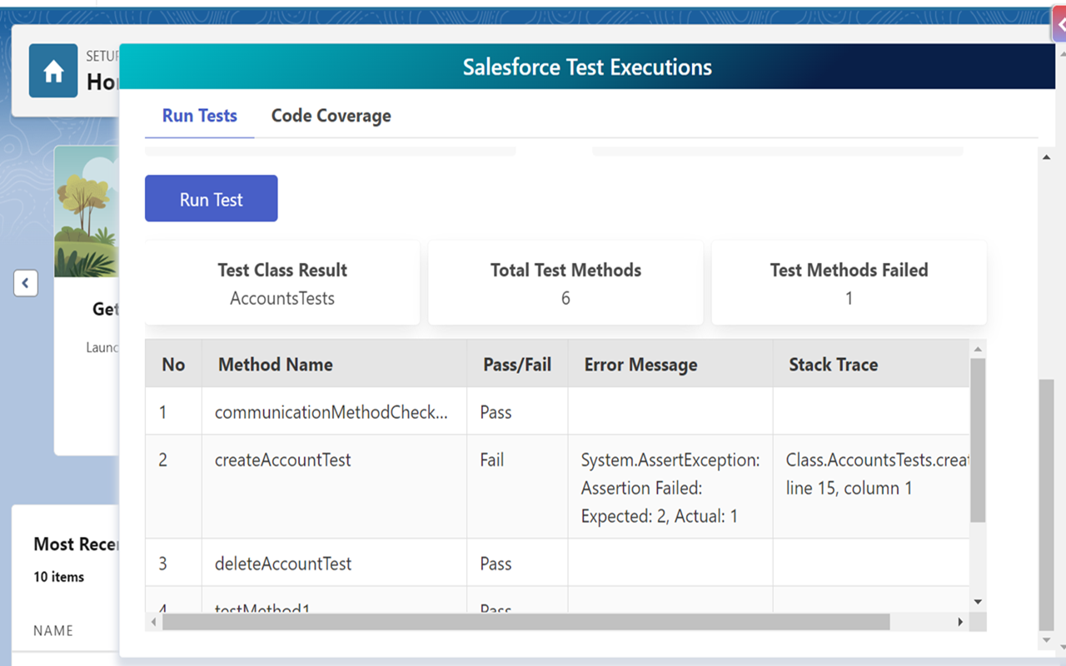The height and width of the screenshot is (666, 1066).
Task: Click the table's scroll up arrow
Action: coord(978,348)
